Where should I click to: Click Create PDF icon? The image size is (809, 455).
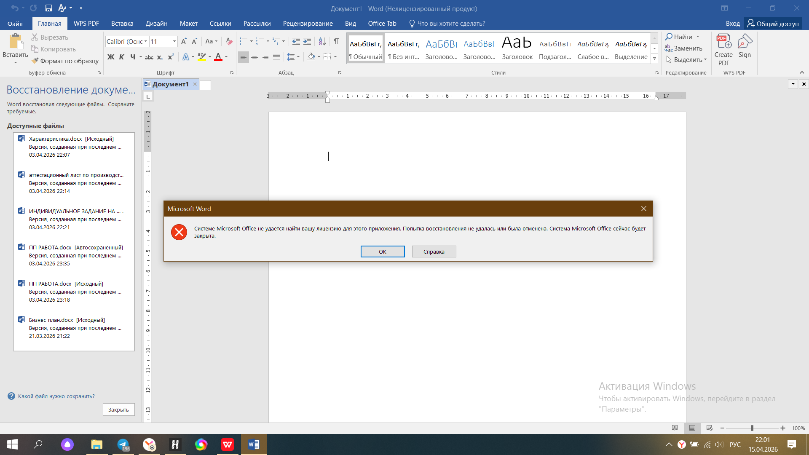coord(723,50)
